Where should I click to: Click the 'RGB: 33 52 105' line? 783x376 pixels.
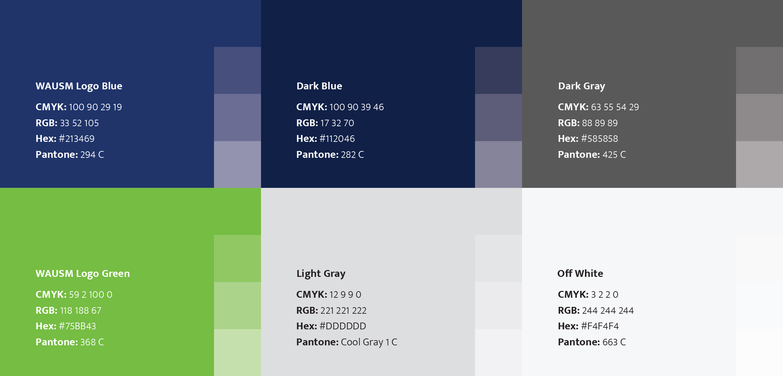(67, 123)
